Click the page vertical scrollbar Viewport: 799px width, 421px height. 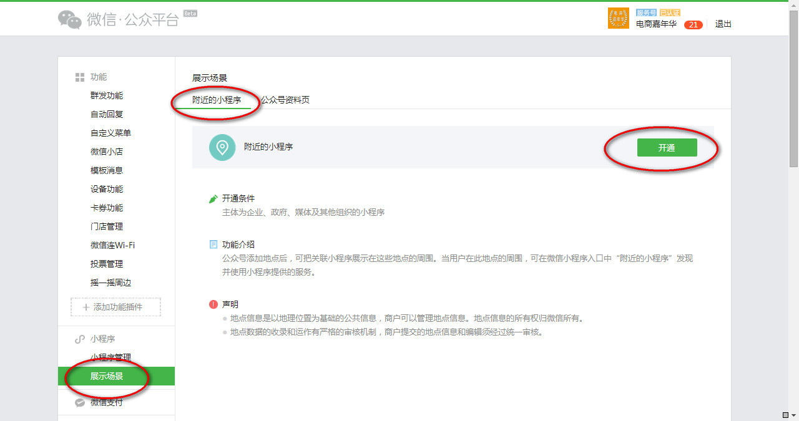(794, 87)
